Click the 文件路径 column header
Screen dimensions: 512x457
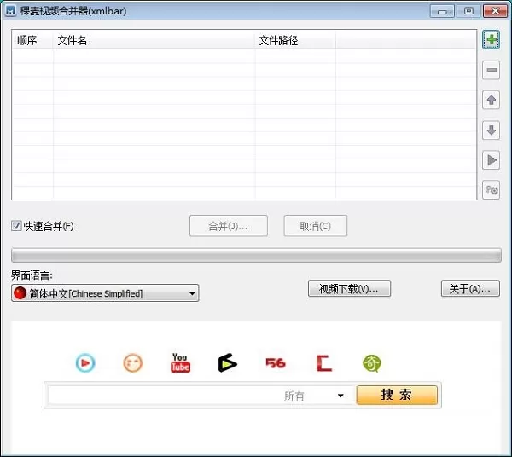pos(295,40)
